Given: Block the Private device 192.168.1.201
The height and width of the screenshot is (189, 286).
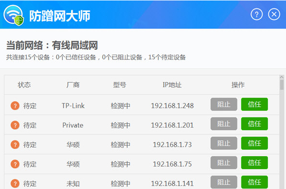Looking at the screenshot, I should tap(224, 124).
